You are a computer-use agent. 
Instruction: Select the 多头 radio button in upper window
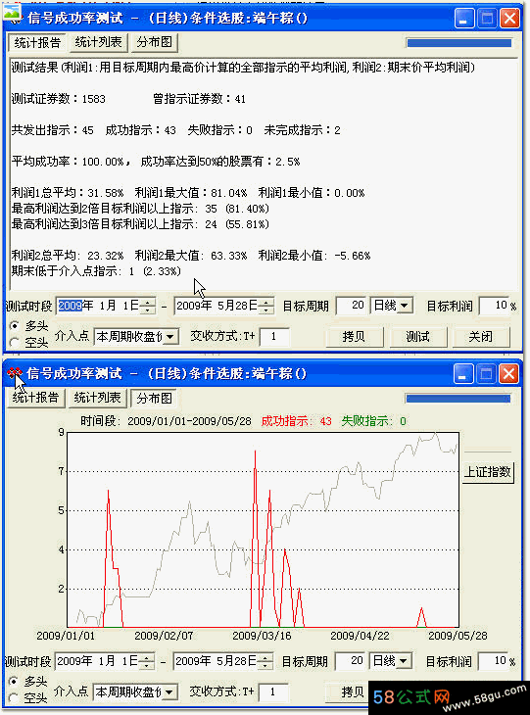click(x=15, y=325)
